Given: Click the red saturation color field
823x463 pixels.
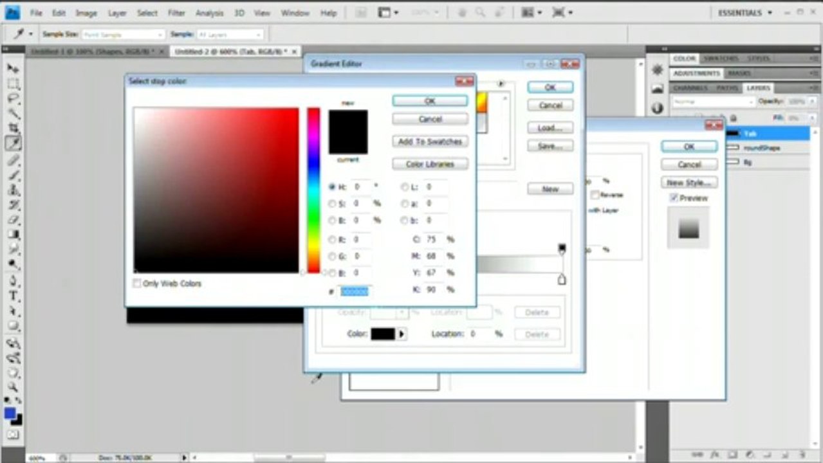Looking at the screenshot, I should [216, 190].
